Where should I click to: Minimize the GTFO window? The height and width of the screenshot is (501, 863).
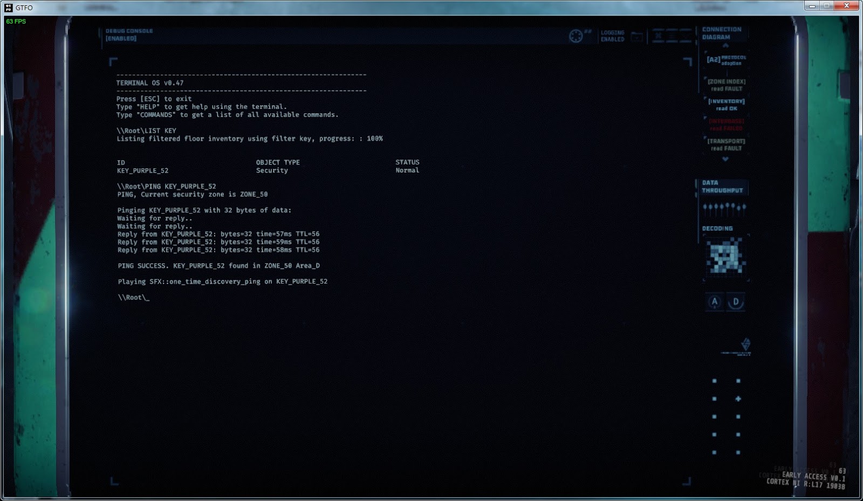click(811, 5)
